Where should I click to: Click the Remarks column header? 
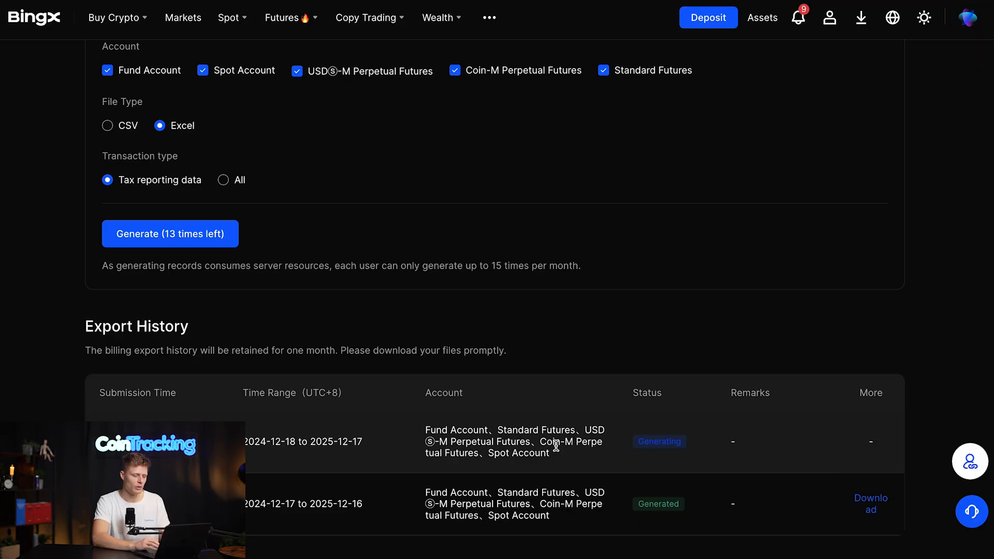point(750,393)
